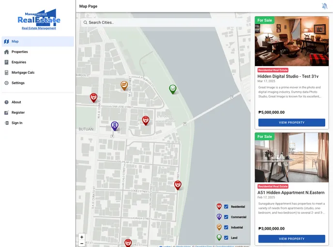
Task: Click the About question mark icon
Action: click(7, 102)
